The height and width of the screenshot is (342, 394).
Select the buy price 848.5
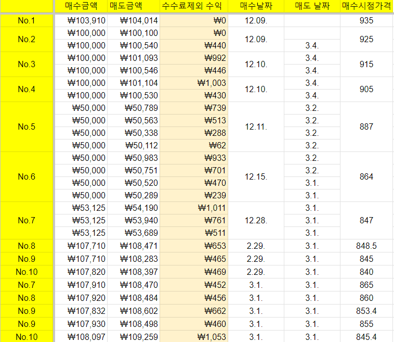click(x=366, y=246)
